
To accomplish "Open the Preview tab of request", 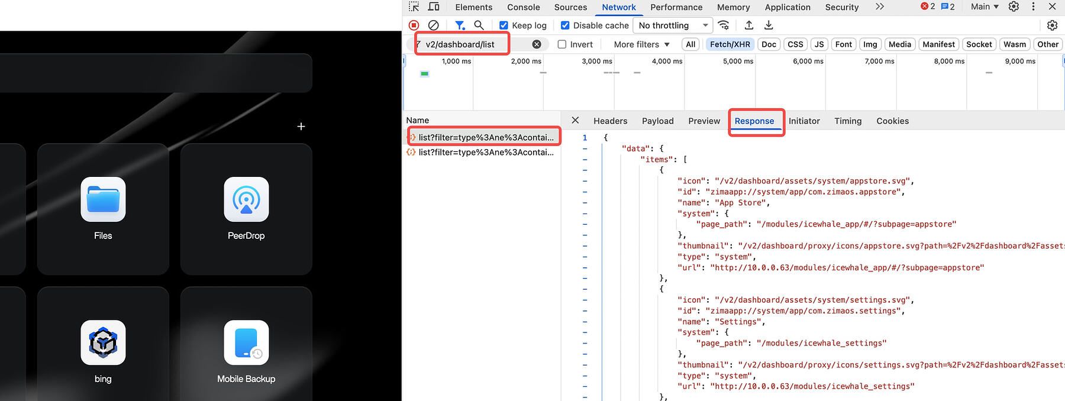I will click(x=704, y=121).
